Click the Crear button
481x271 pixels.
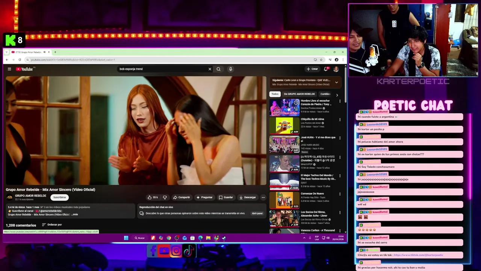pyautogui.click(x=312, y=69)
